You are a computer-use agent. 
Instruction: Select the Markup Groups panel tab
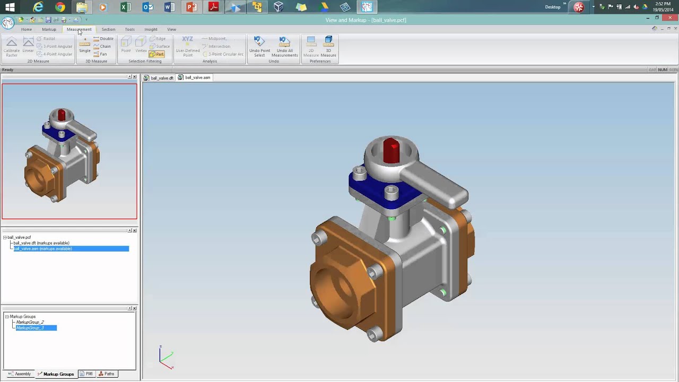coord(56,374)
